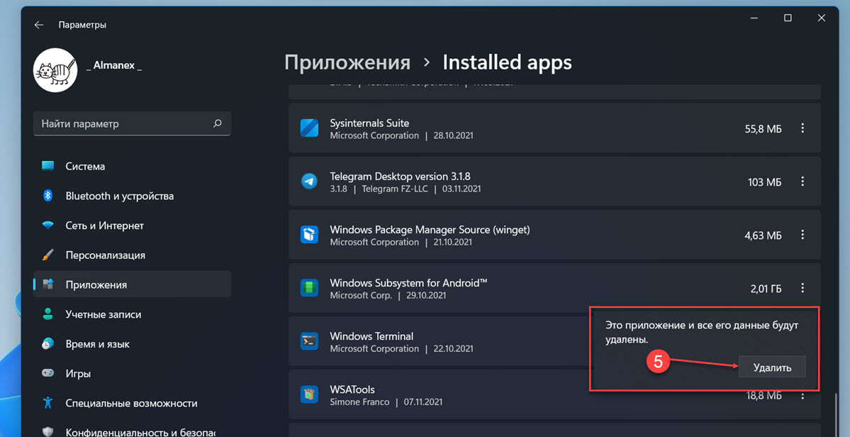
Task: Maximize the Параметры window
Action: (x=788, y=18)
